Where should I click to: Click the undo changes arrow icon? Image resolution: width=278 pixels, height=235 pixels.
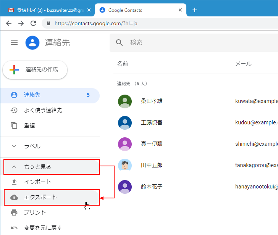point(14,228)
